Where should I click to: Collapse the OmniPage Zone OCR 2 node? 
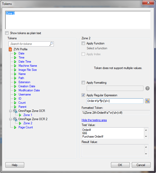11,119
